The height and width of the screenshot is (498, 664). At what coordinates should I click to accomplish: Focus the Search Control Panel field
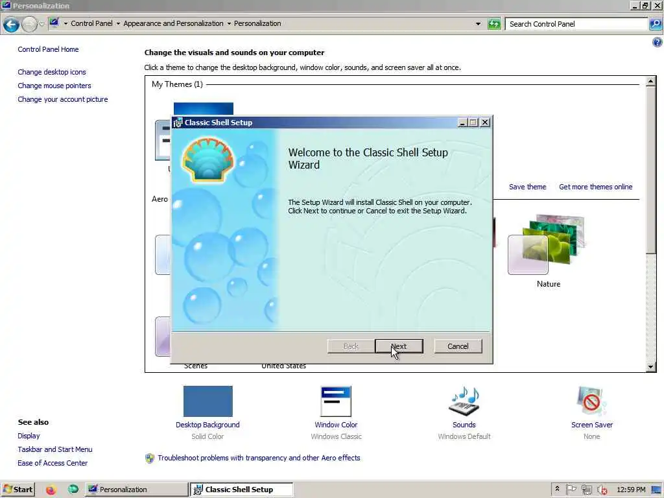[576, 24]
